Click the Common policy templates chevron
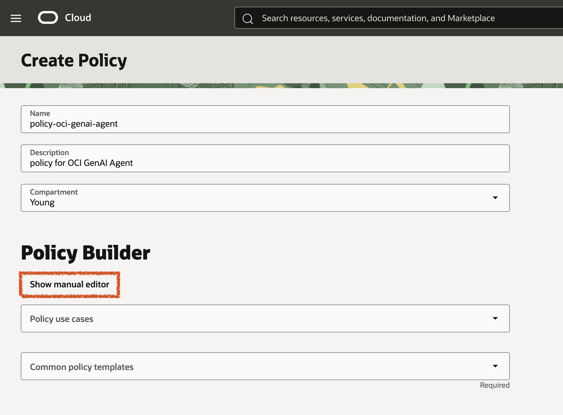 (495, 366)
